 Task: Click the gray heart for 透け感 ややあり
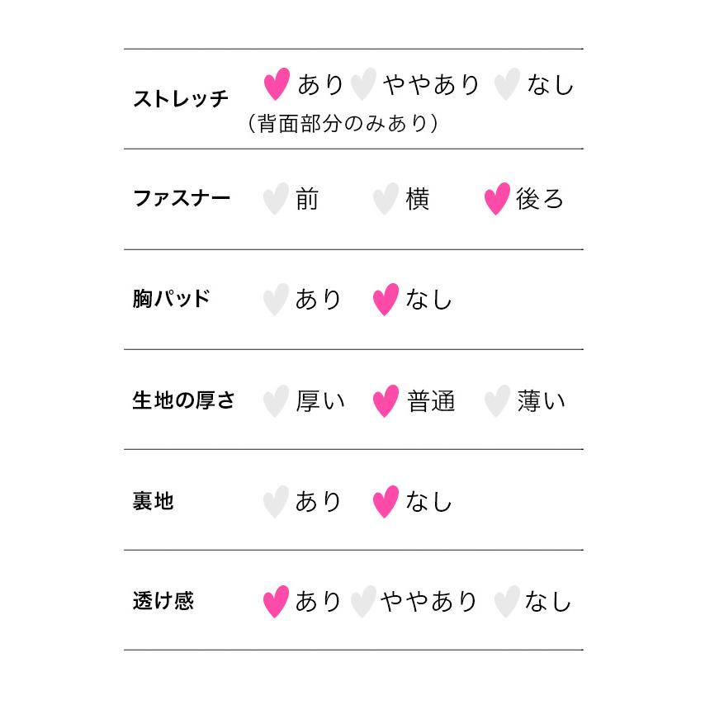click(x=363, y=602)
